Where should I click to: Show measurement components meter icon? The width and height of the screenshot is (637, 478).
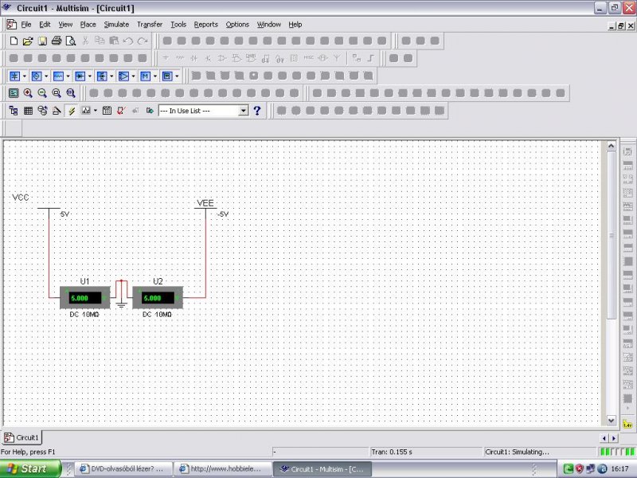167,76
